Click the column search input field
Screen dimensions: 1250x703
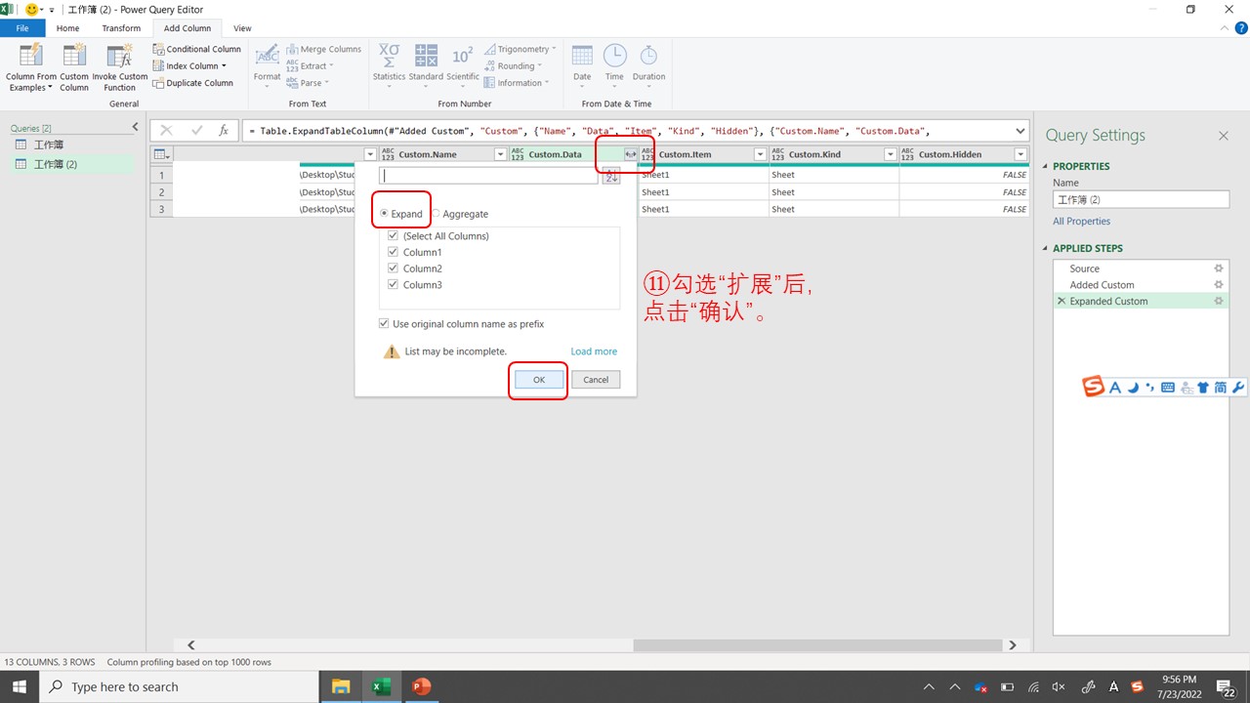(x=489, y=176)
